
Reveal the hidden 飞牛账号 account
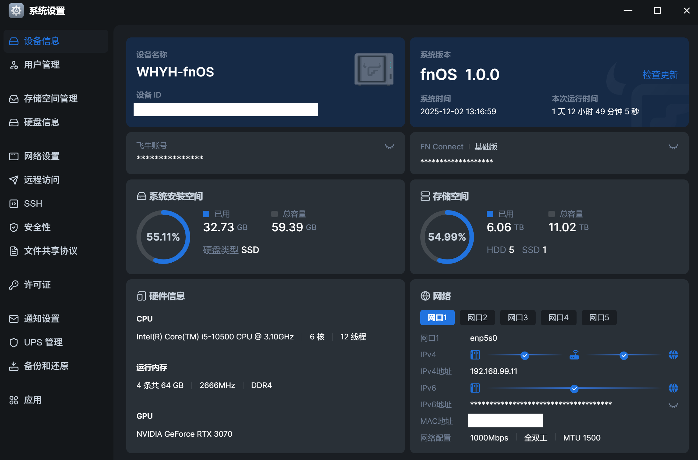tap(389, 147)
